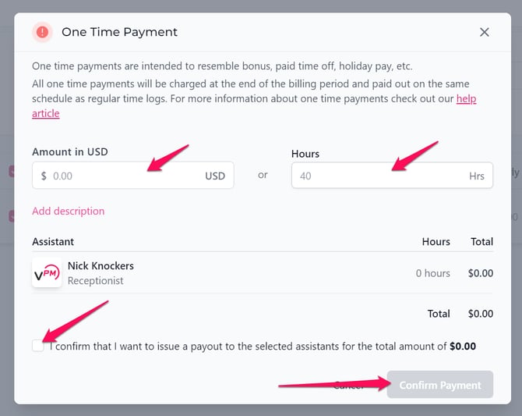The height and width of the screenshot is (416, 522).
Task: Tick the payout confirmation checkbox
Action: click(x=38, y=346)
